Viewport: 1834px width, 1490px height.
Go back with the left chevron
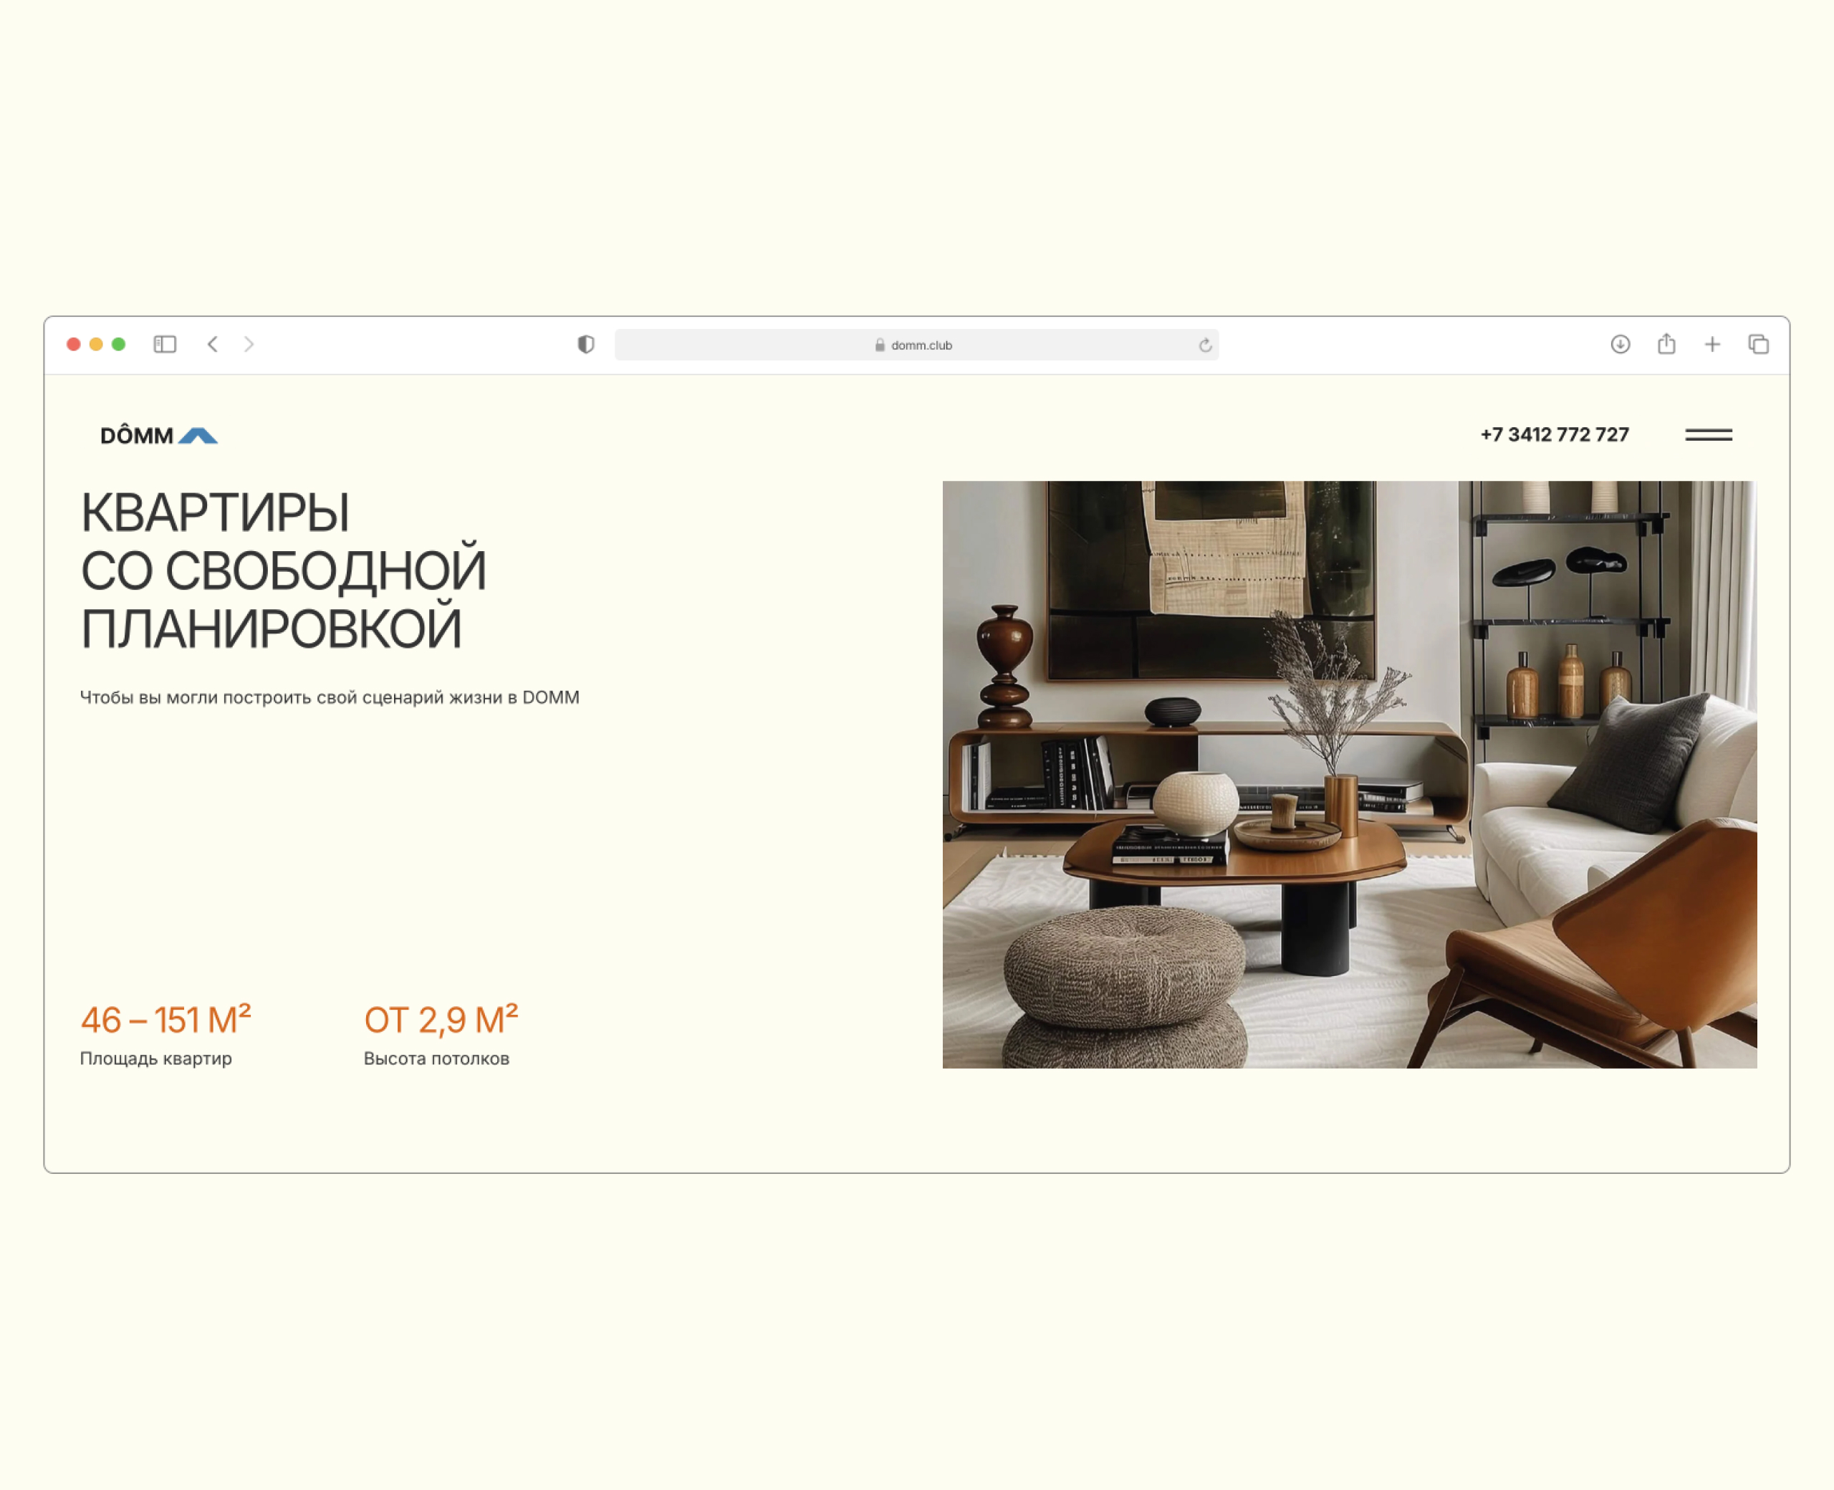tap(213, 344)
